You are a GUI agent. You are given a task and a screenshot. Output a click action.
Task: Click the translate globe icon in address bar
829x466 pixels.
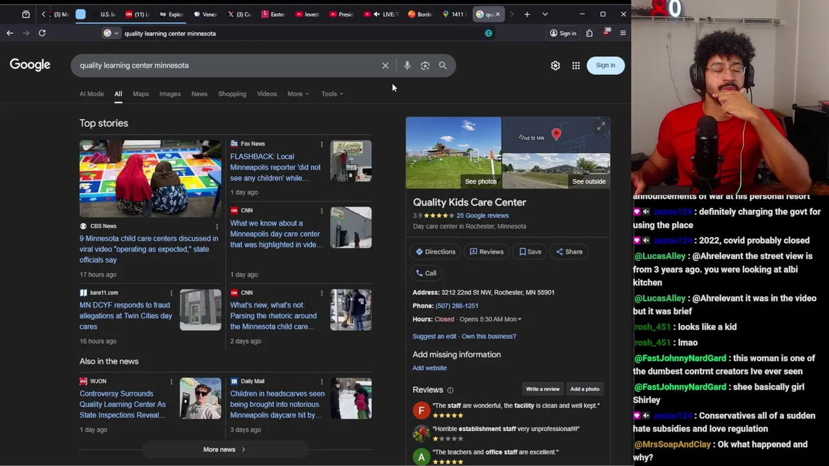[488, 33]
